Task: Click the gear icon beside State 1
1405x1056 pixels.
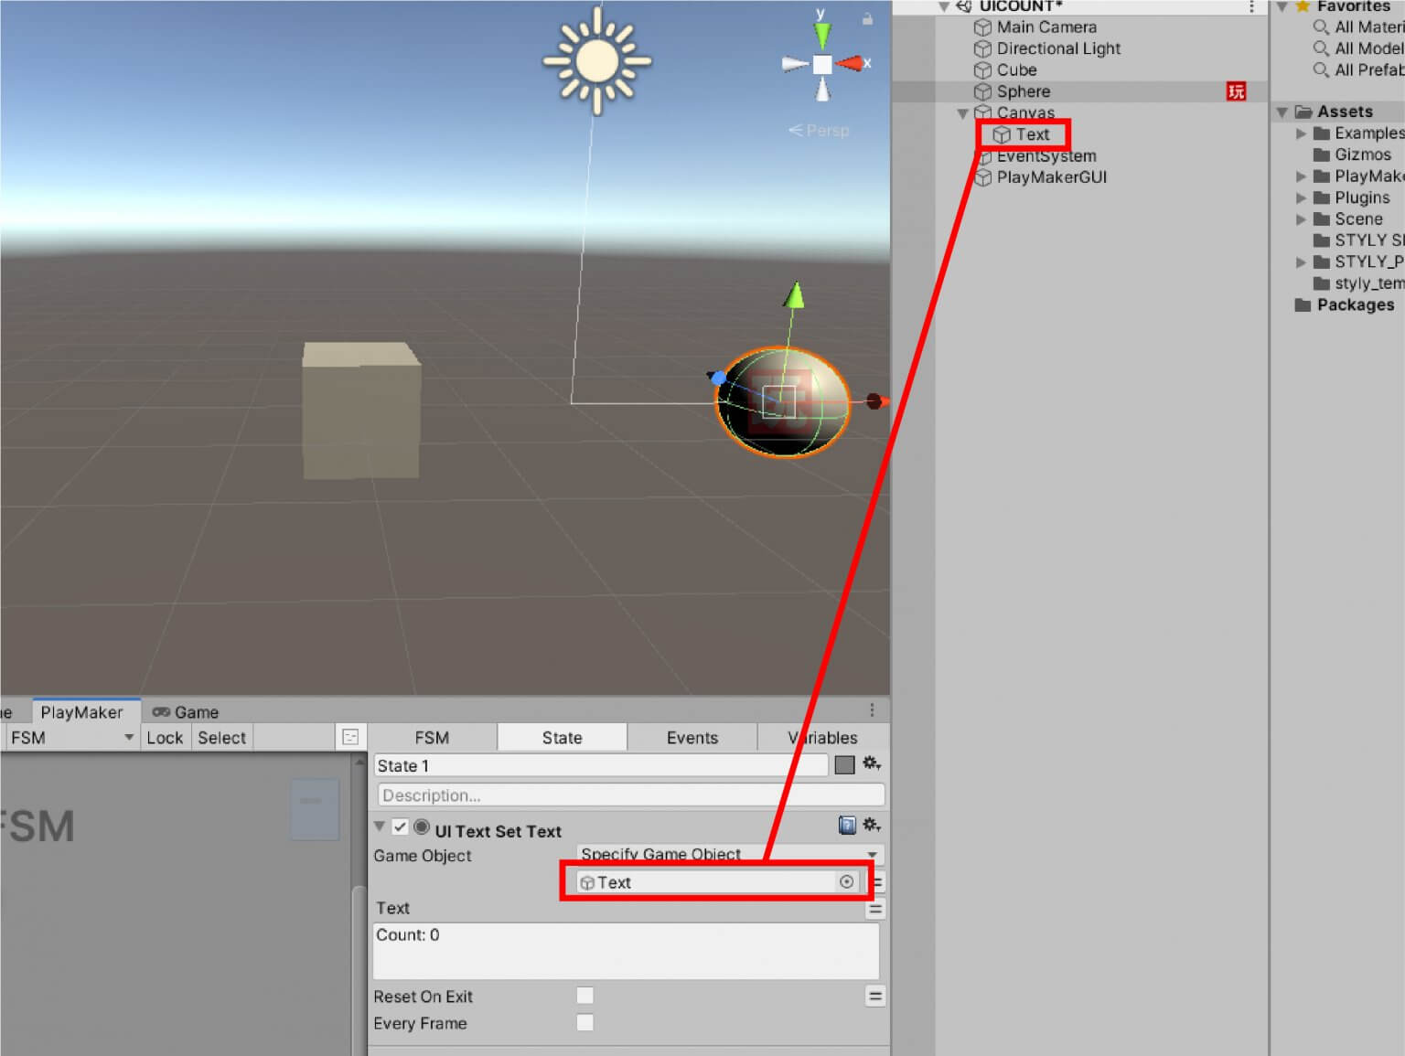Action: click(x=872, y=764)
